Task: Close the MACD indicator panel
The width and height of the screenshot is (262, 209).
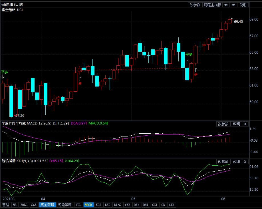Action: click(x=245, y=124)
